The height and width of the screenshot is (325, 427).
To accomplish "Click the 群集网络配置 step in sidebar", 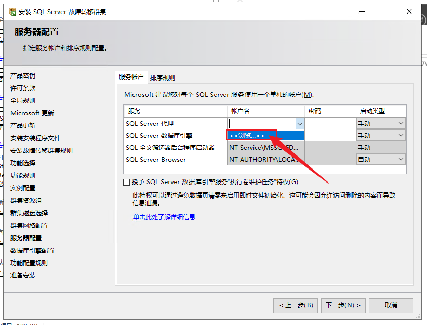I will 29,226.
